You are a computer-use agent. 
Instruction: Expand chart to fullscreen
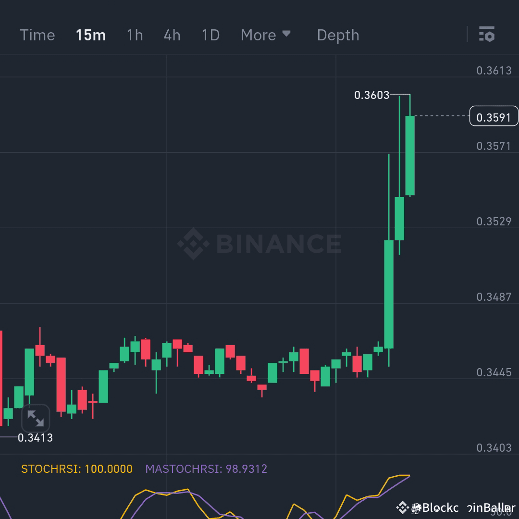click(36, 419)
